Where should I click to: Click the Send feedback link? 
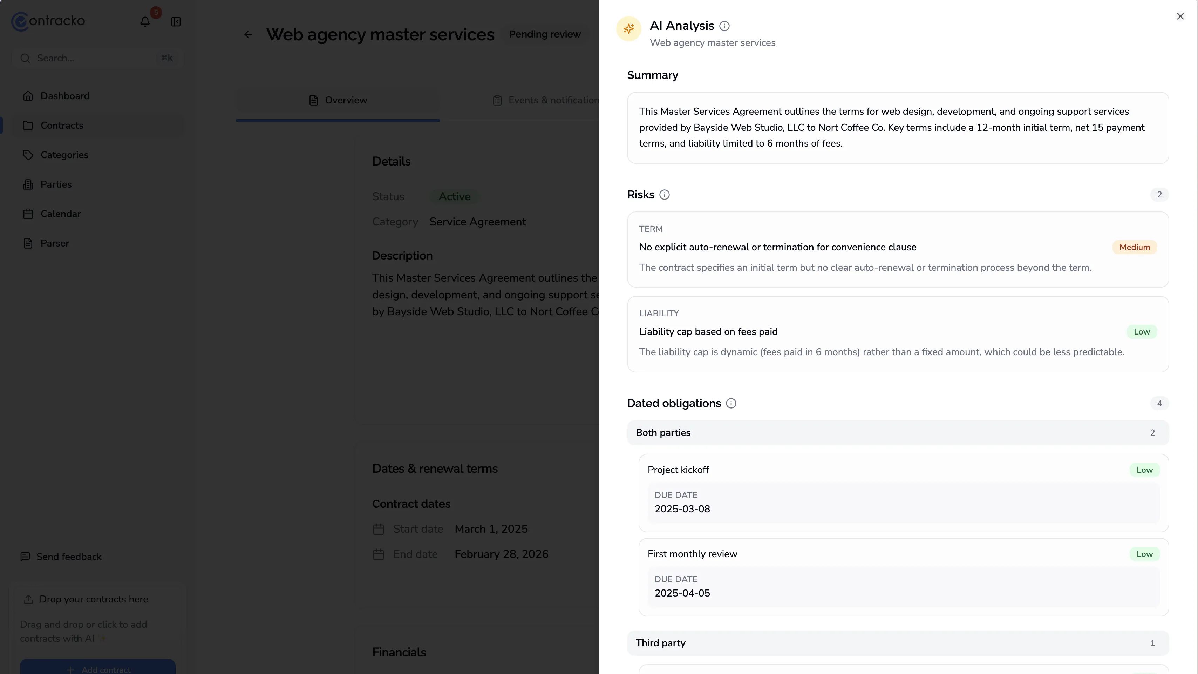pos(61,557)
